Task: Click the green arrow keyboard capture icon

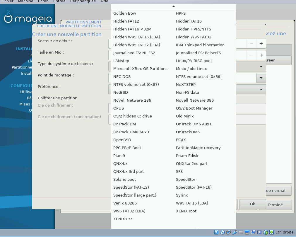Action: 271,232
